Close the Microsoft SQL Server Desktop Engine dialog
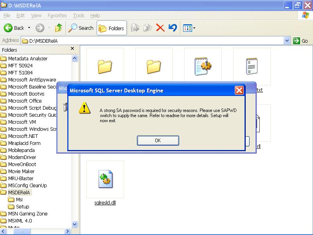Screen dimensions: 313x235 pos(239,90)
